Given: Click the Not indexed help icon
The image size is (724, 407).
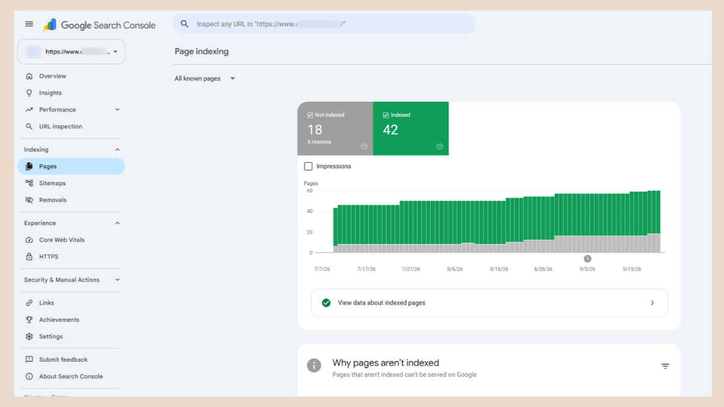Looking at the screenshot, I should coord(364,147).
